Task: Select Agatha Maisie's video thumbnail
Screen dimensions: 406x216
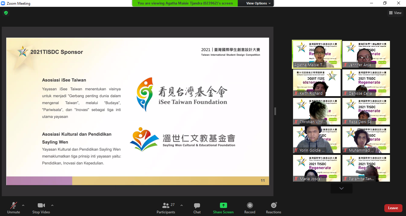Action: 317,54
